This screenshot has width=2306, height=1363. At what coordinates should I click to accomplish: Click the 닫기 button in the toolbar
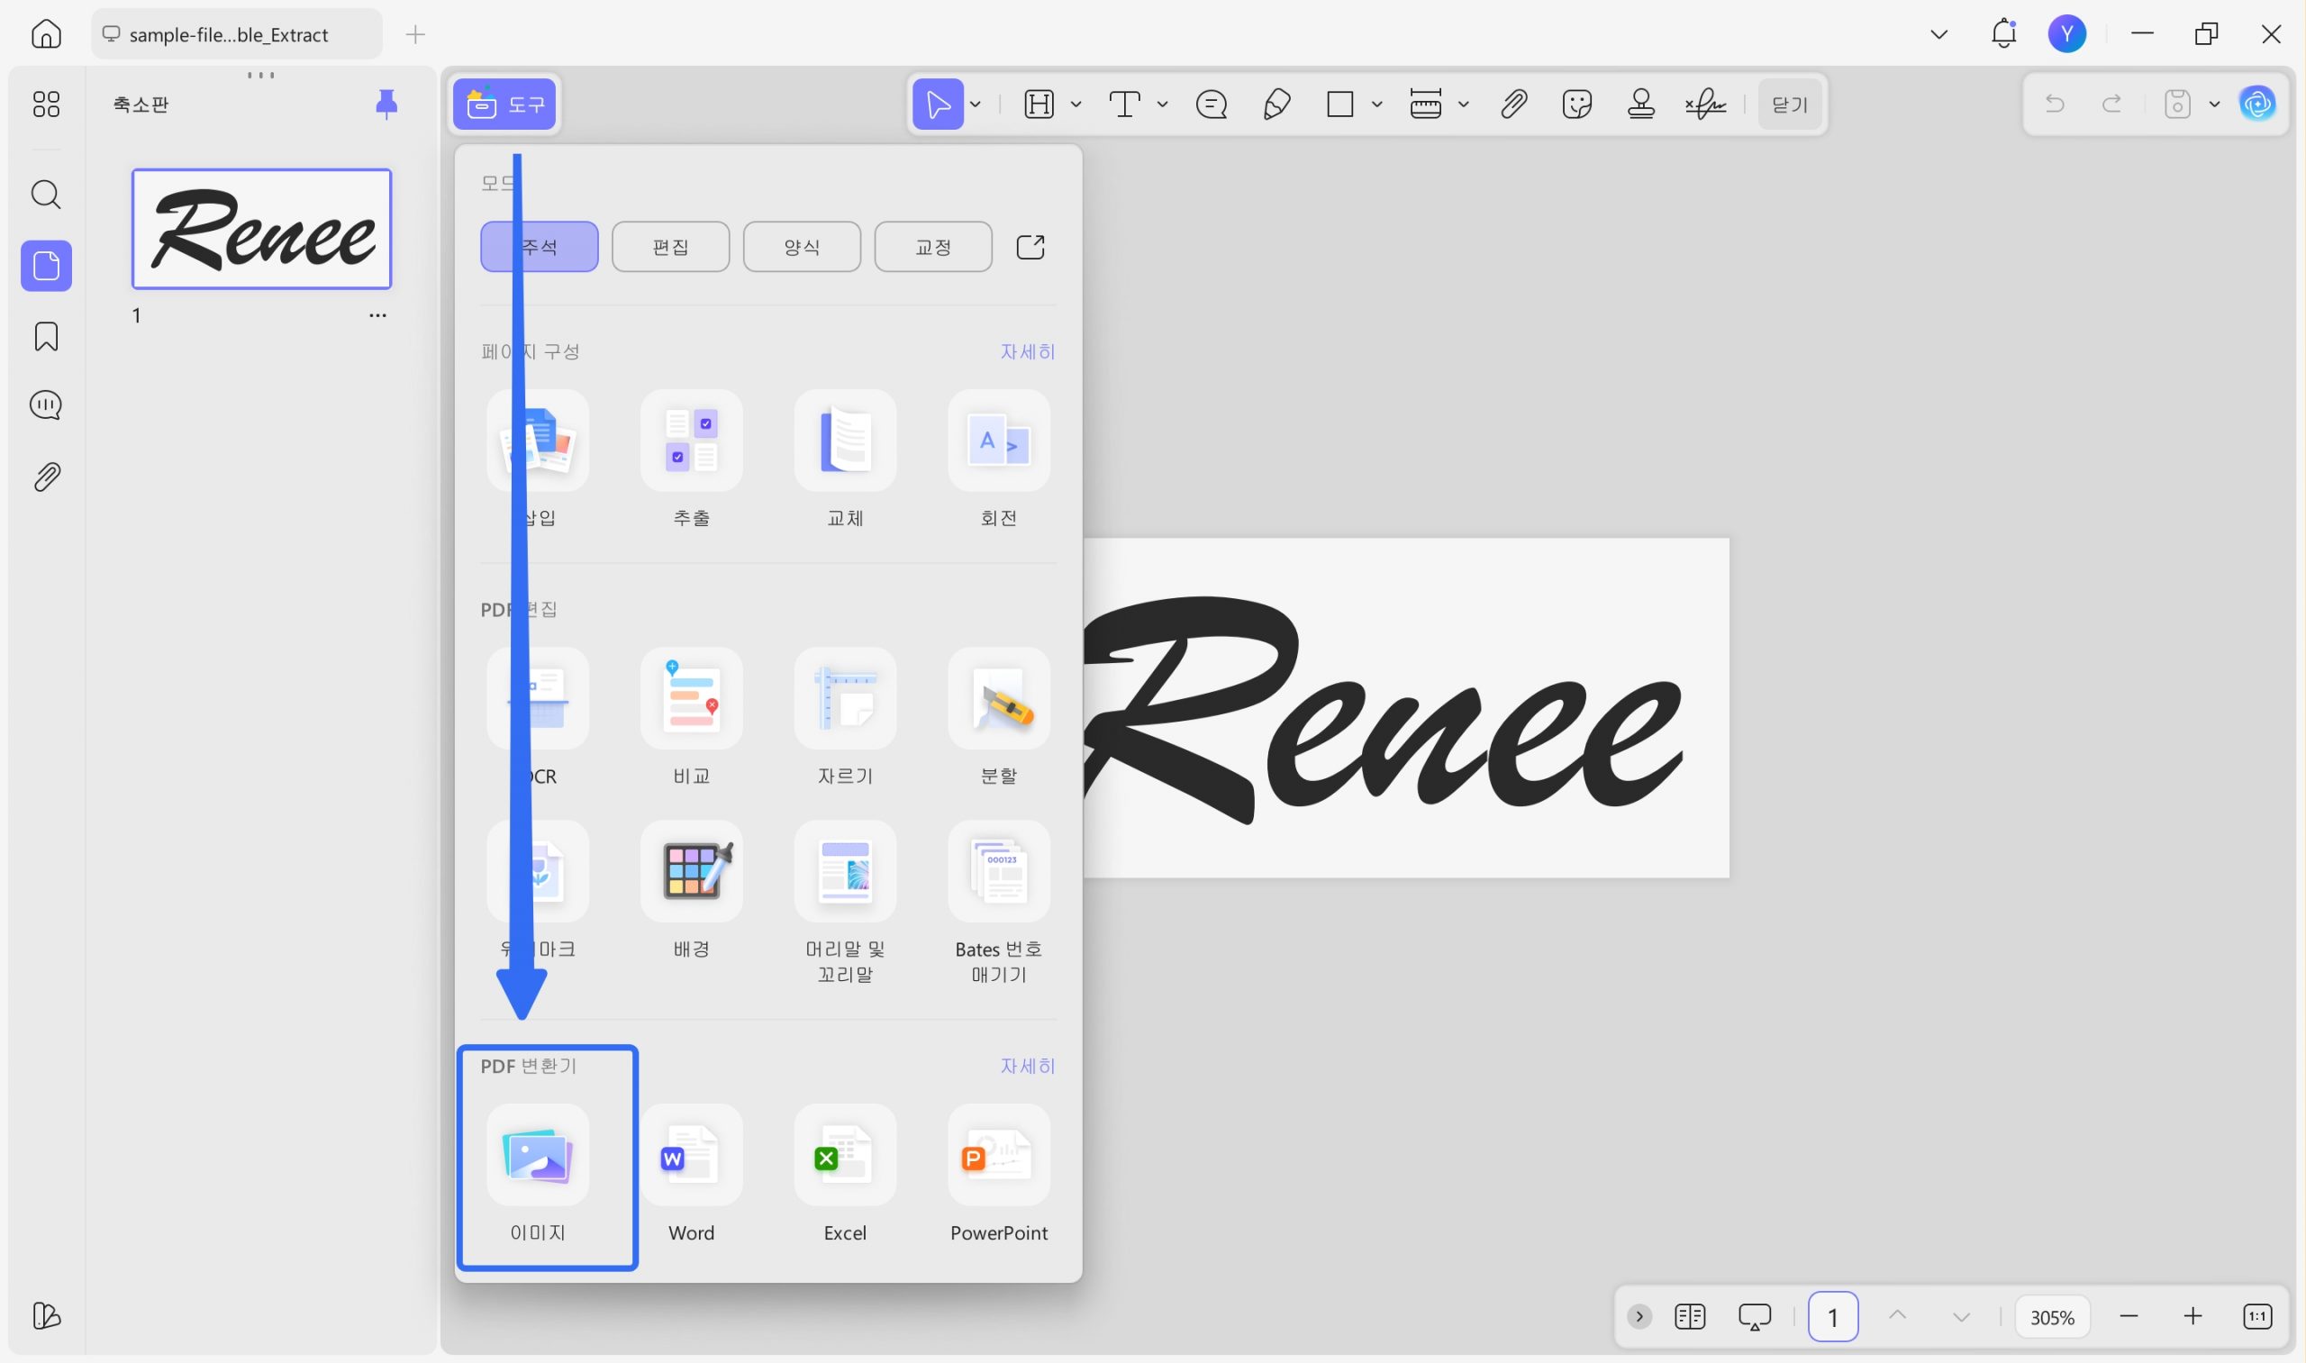pos(1789,104)
